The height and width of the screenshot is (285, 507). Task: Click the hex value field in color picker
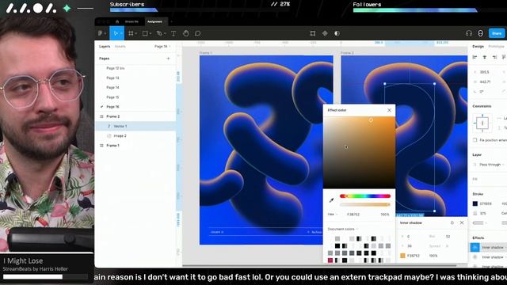(x=353, y=215)
